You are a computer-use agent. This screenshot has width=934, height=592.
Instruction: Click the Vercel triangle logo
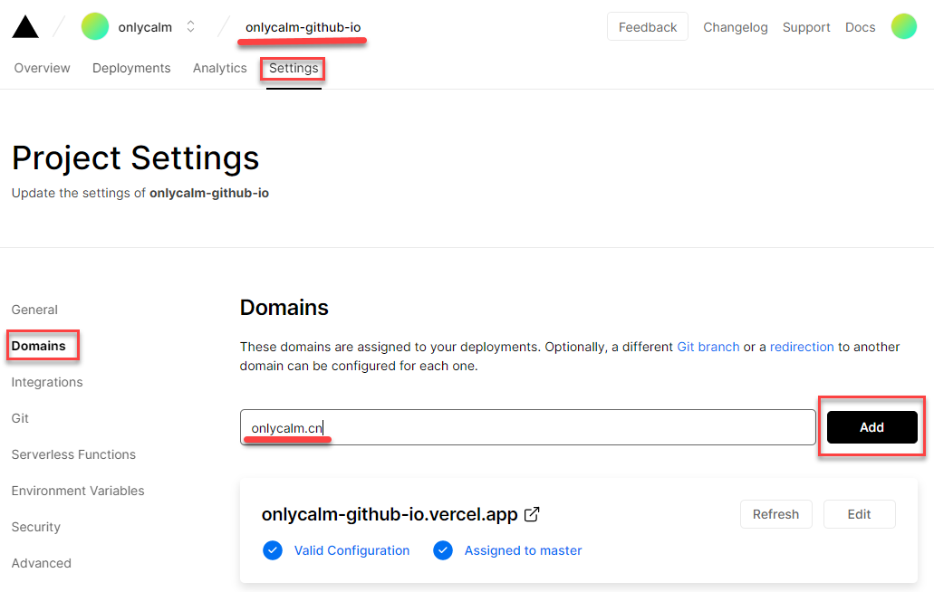click(x=25, y=27)
